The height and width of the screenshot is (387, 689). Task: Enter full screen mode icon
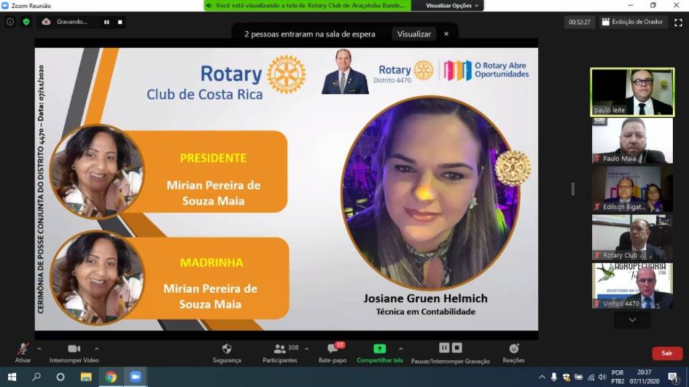point(678,22)
